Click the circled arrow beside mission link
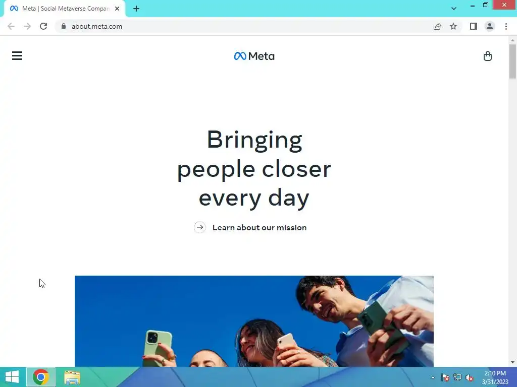This screenshot has height=387, width=517. [x=200, y=227]
